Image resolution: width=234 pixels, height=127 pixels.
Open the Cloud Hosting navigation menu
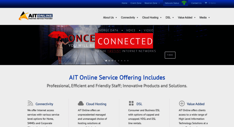[150, 17]
